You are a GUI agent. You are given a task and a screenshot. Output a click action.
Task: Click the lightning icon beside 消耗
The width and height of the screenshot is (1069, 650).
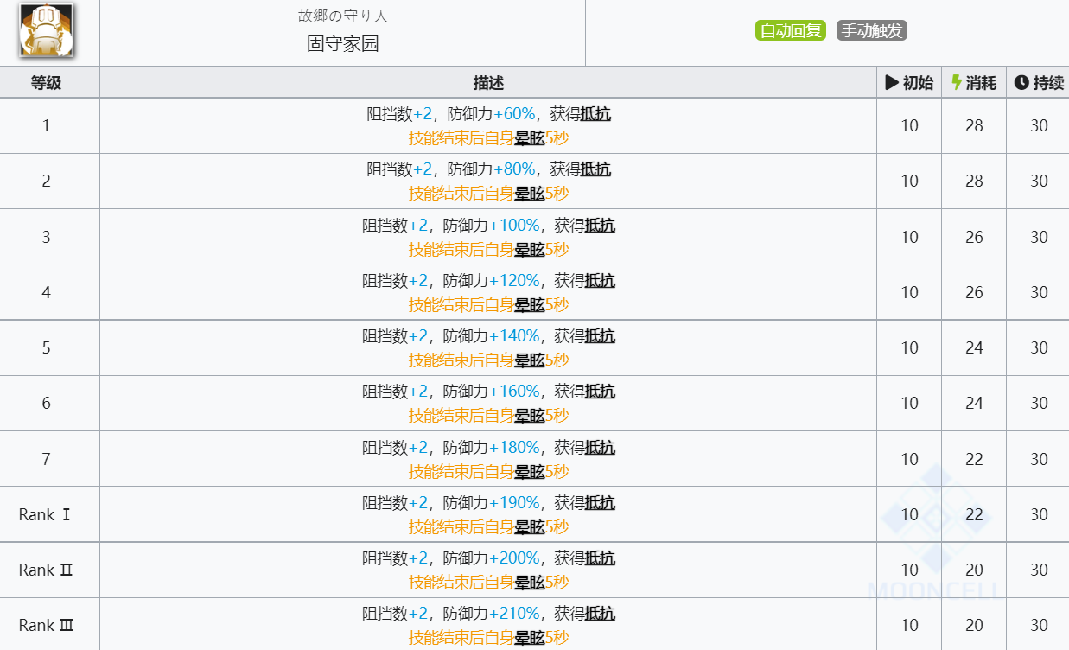[x=956, y=83]
